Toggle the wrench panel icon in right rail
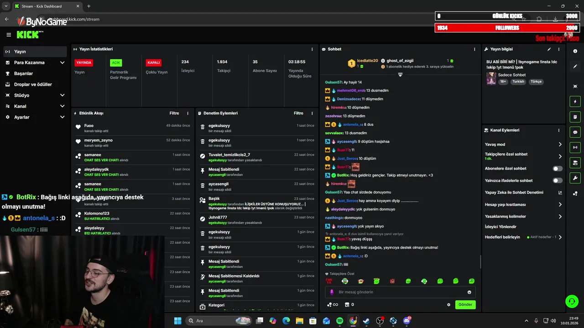584x328 pixels. coord(575,178)
